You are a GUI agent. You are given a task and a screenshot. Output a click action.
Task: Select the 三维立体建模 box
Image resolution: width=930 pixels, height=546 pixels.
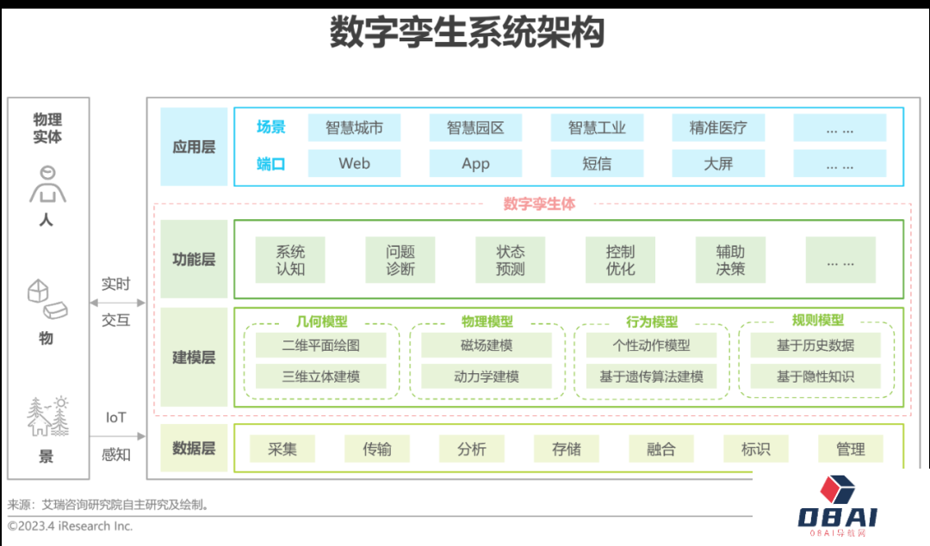(321, 376)
